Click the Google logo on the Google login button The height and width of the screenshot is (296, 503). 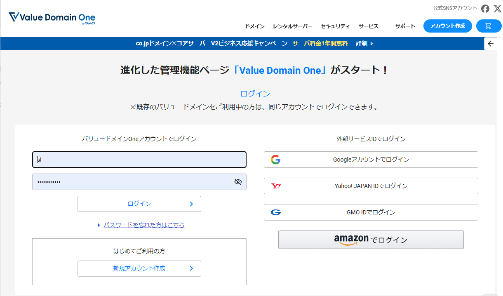pos(276,160)
